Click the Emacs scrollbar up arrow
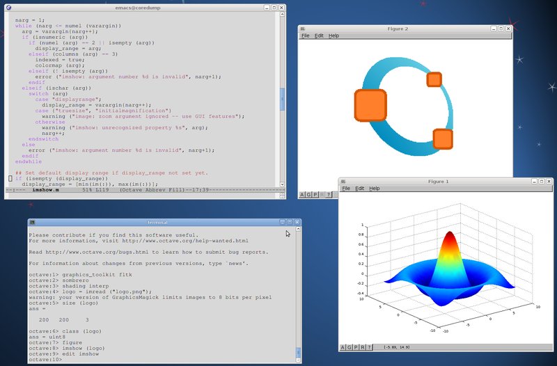This screenshot has height=366, width=557. (x=283, y=15)
